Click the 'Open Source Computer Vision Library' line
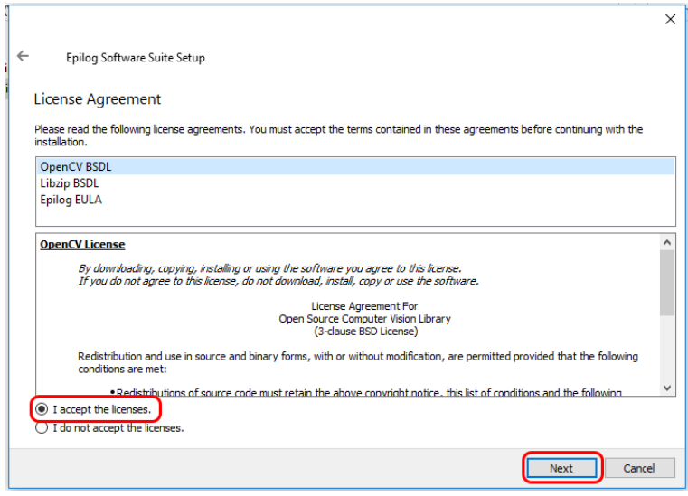The image size is (688, 496). coord(364,319)
